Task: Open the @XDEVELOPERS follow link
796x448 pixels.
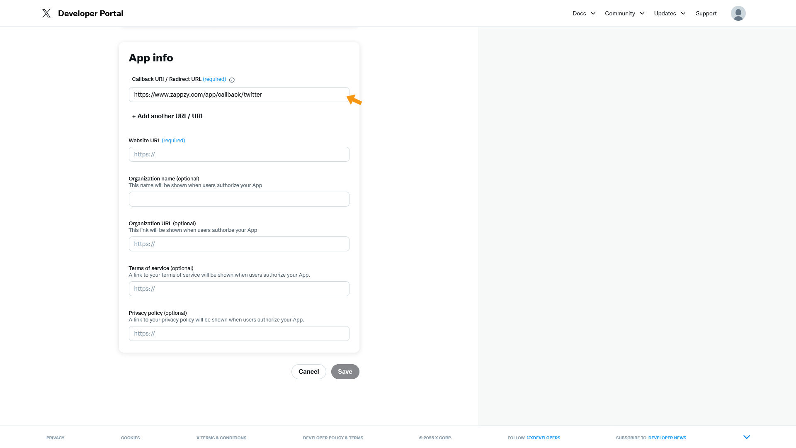Action: [x=543, y=438]
